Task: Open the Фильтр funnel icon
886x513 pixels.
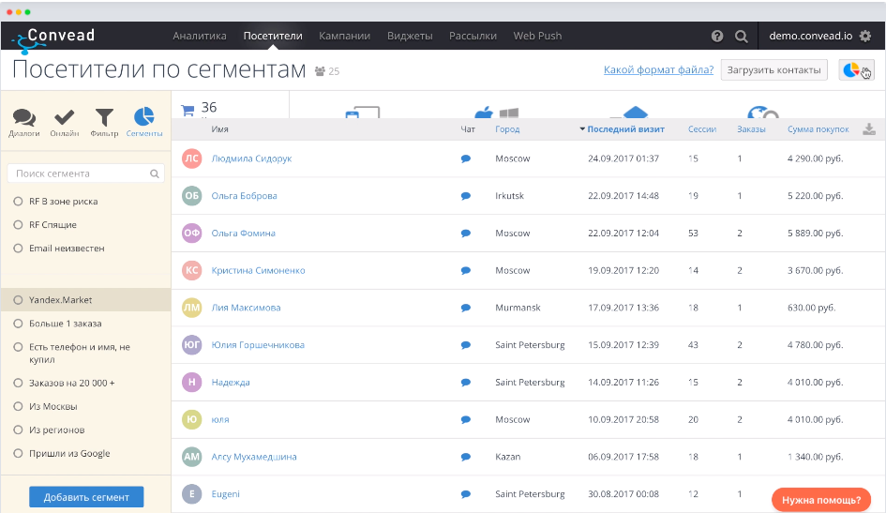Action: coord(104,122)
